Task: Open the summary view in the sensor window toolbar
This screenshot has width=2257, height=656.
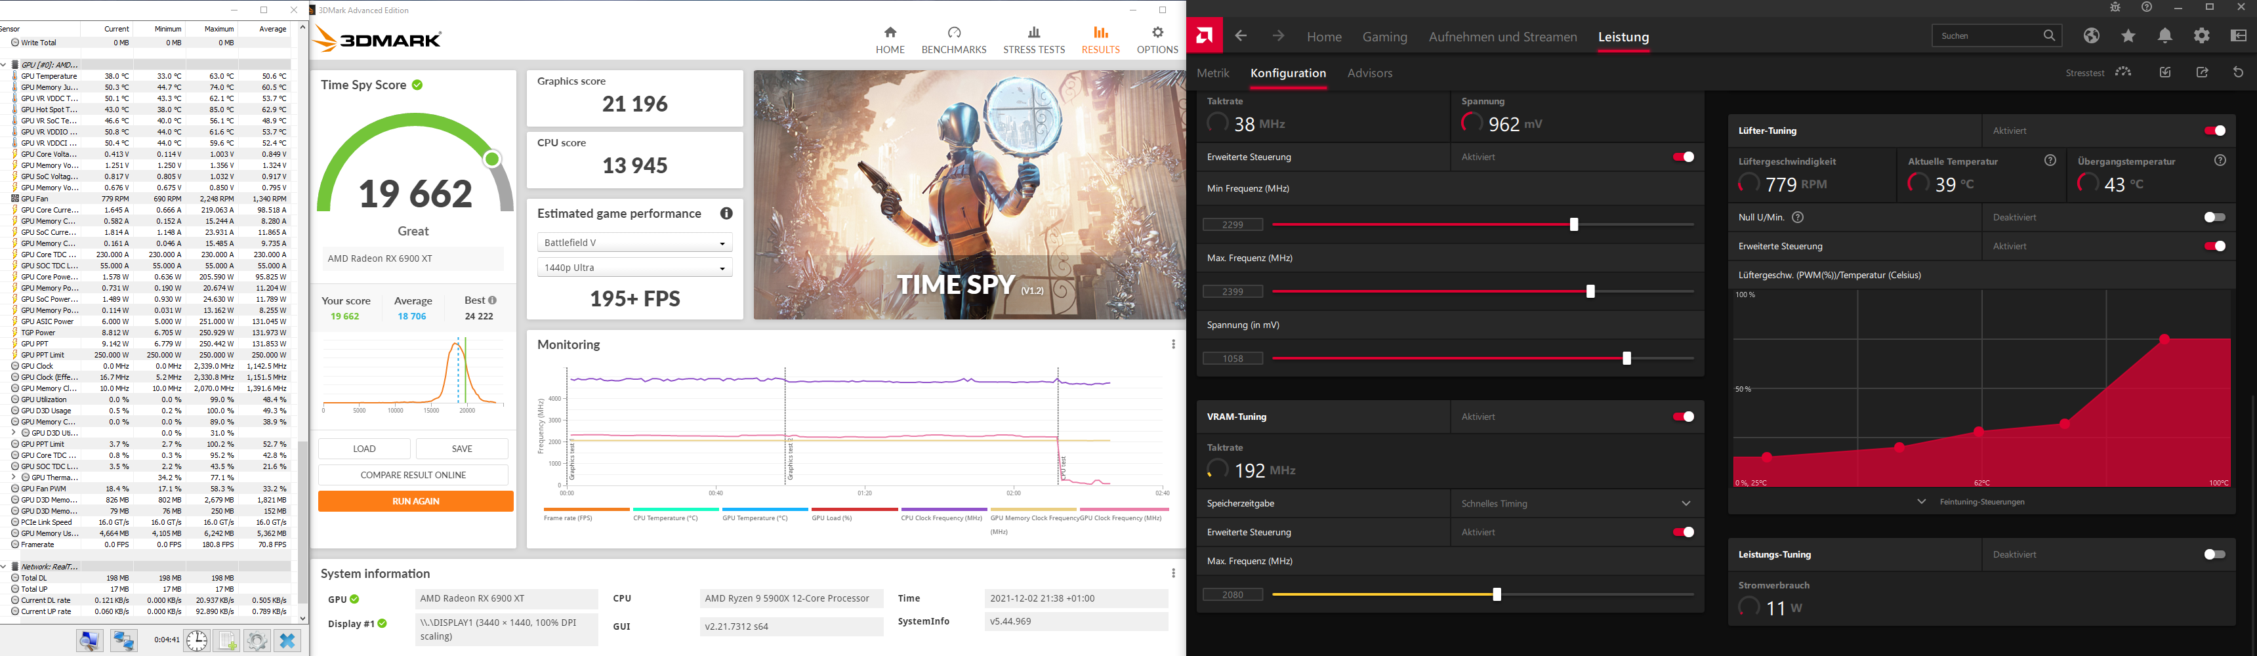Action: (89, 641)
